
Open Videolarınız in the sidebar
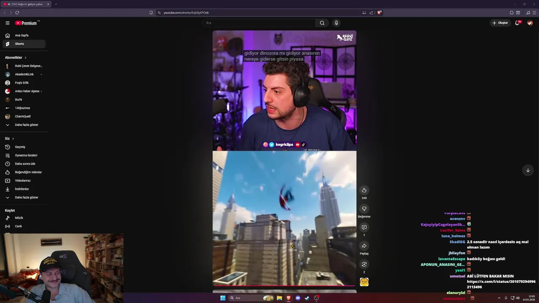click(23, 181)
